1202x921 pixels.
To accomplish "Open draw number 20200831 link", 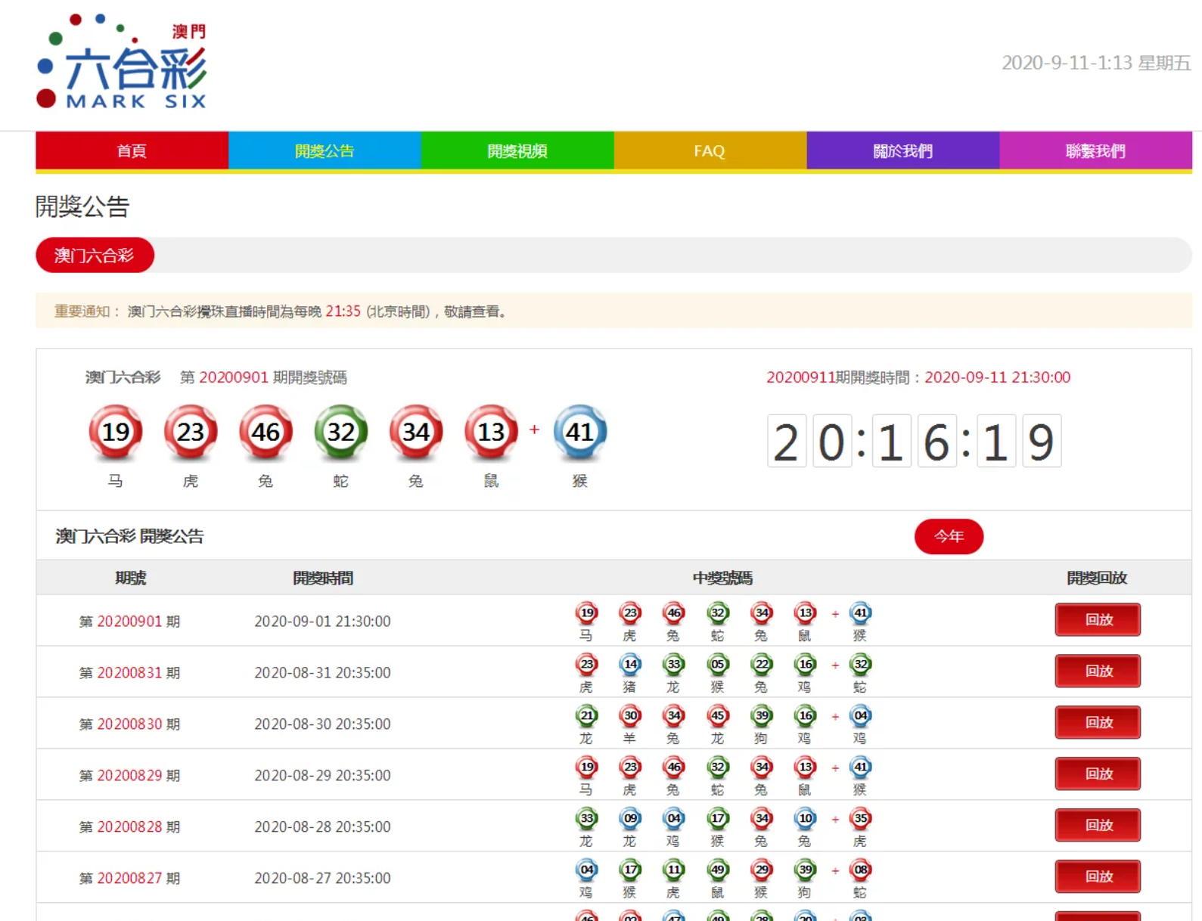I will tap(129, 673).
